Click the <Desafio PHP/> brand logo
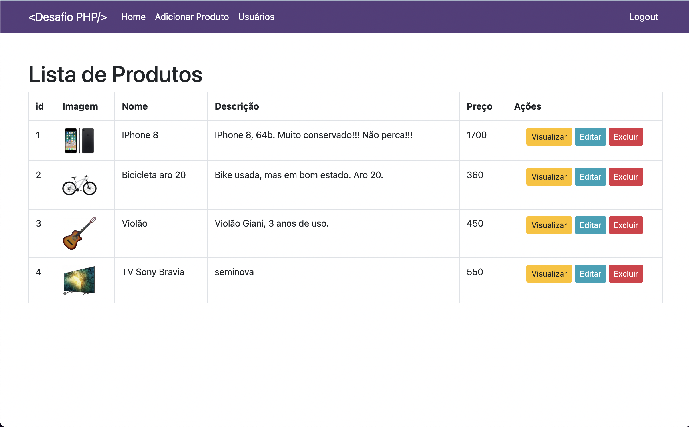Viewport: 689px width, 427px height. point(68,17)
